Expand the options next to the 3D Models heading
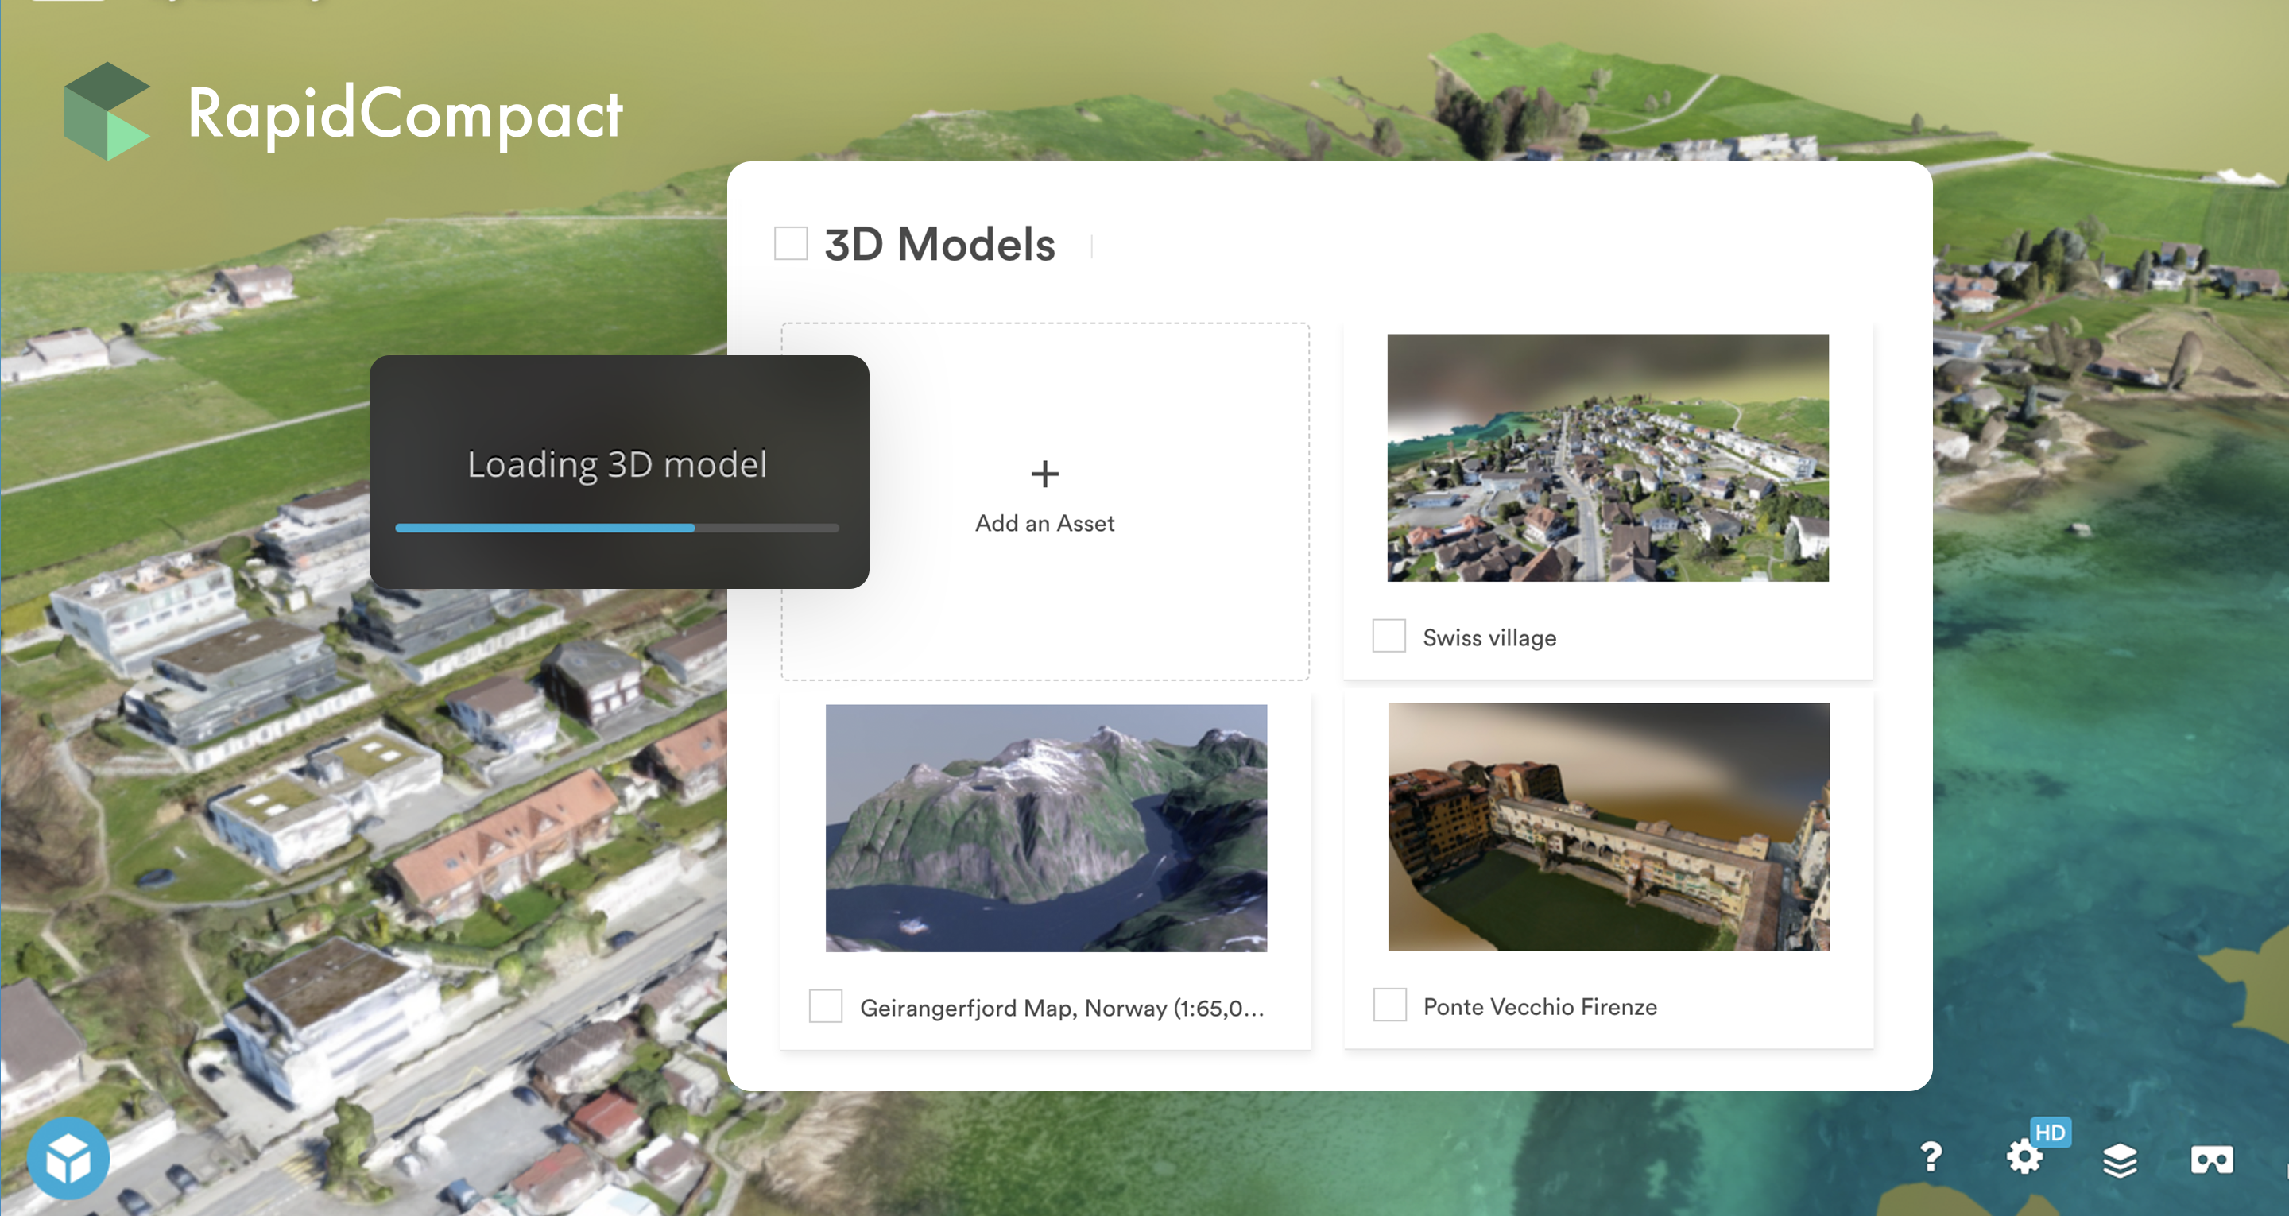Image resolution: width=2289 pixels, height=1216 pixels. click(1092, 245)
